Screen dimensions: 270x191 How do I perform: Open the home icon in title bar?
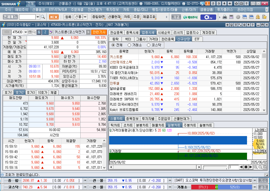(x=237, y=3)
